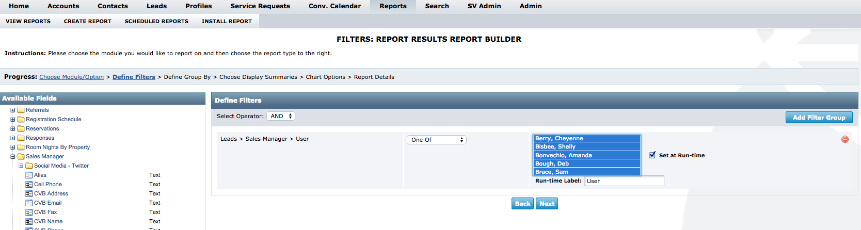Click the Reservations folder label

[x=42, y=128]
